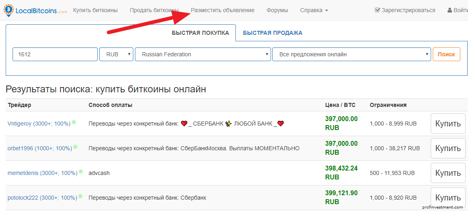468x211 pixels.
Task: Click Купить in the Vntigeroy row
Action: coord(448,124)
